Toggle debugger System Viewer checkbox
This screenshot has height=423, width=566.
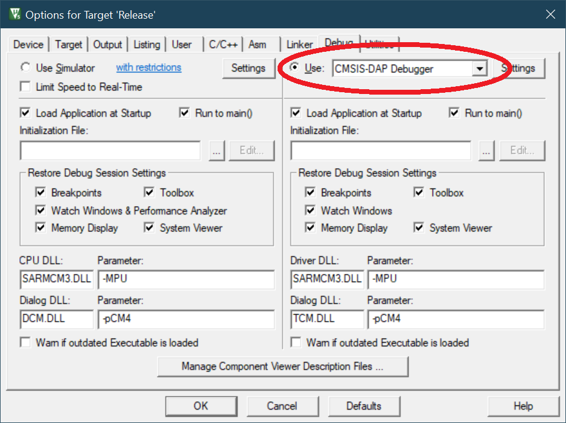419,228
